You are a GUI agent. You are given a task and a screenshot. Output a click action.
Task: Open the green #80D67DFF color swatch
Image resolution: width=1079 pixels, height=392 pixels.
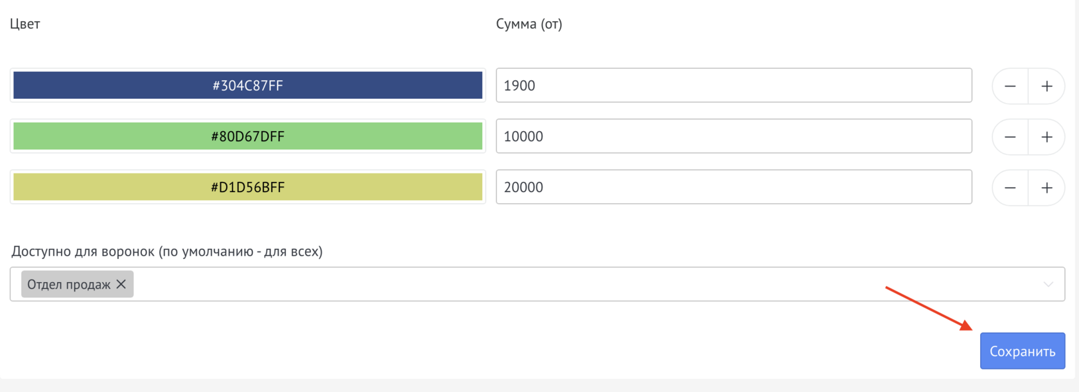click(248, 136)
